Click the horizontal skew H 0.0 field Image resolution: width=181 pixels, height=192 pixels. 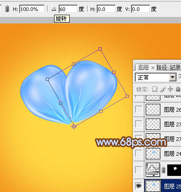(106, 9)
